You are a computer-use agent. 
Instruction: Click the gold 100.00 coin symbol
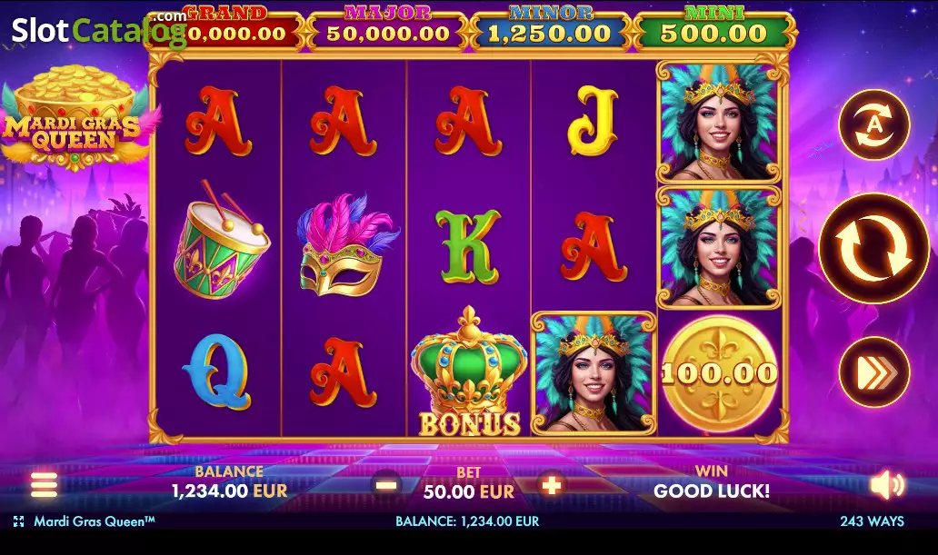[x=719, y=373]
